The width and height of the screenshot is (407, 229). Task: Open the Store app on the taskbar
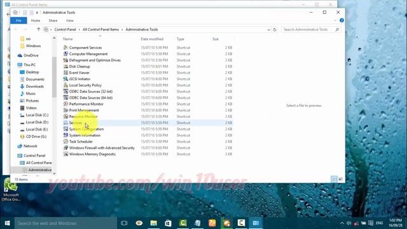click(168, 223)
